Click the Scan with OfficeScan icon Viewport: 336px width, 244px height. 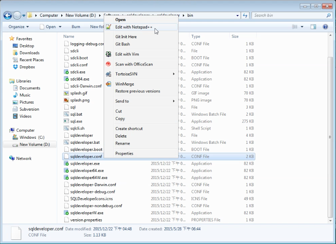coord(108,64)
